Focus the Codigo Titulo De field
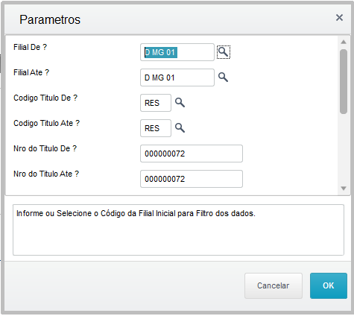This screenshot has height=316, width=354. [156, 103]
